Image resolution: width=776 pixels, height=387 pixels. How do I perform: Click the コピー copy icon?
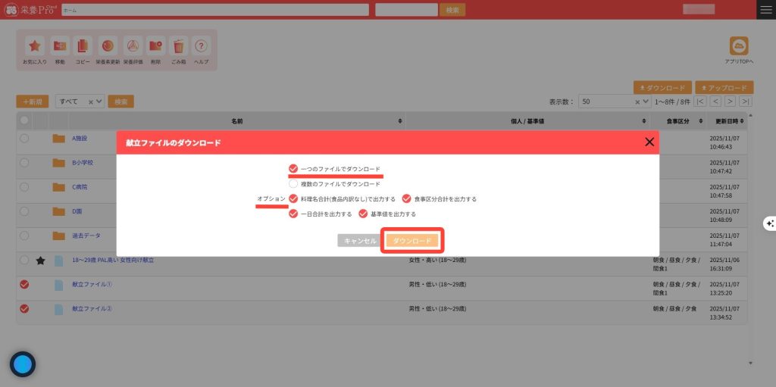(x=83, y=45)
